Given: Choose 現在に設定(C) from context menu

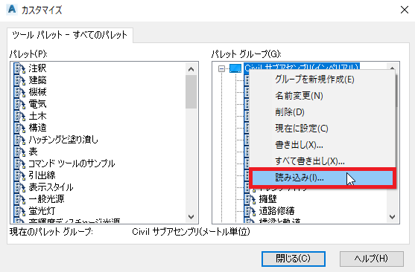Looking at the screenshot, I should [x=302, y=129].
